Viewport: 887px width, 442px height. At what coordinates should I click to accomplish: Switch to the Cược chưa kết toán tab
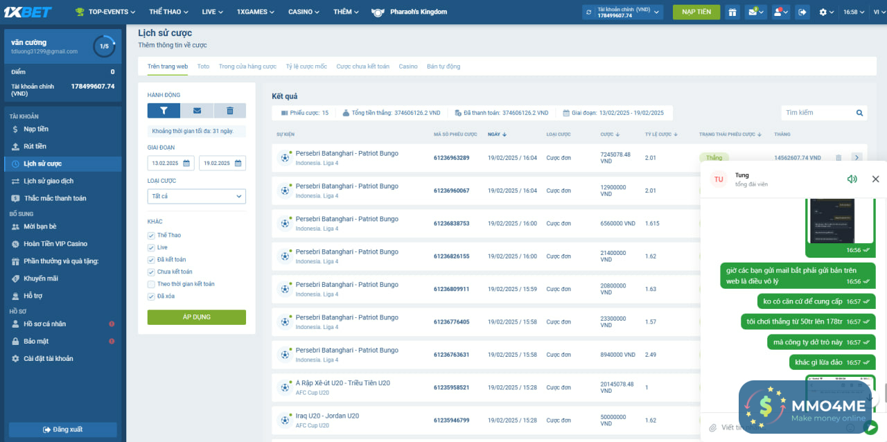pyautogui.click(x=362, y=67)
